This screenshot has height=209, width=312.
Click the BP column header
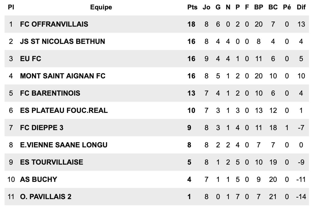(258, 7)
